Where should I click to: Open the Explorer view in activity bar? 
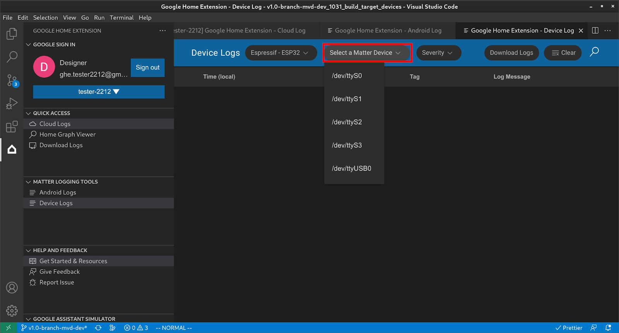coord(12,34)
